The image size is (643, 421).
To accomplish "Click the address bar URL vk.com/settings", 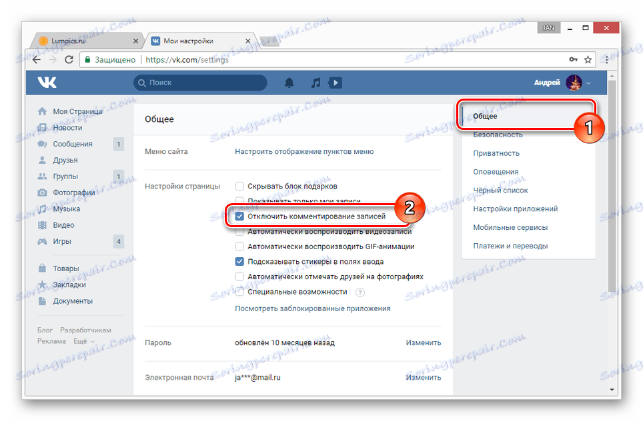I will pyautogui.click(x=187, y=60).
